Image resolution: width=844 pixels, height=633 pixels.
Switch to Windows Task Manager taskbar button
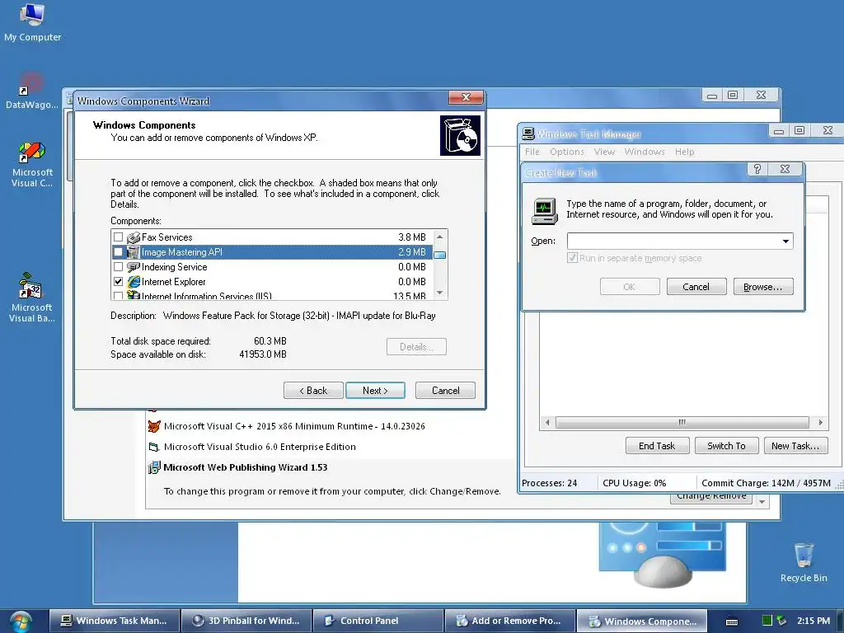pyautogui.click(x=115, y=621)
